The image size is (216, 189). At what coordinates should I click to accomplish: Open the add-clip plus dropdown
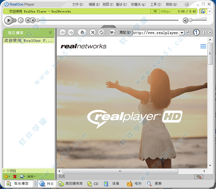click(x=7, y=176)
